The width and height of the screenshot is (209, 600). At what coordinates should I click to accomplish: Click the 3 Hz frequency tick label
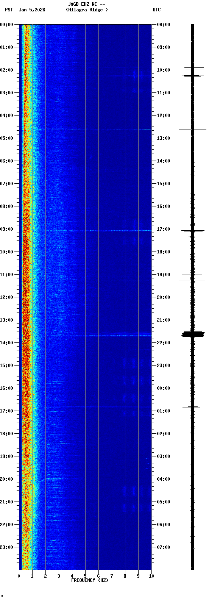coord(59,576)
